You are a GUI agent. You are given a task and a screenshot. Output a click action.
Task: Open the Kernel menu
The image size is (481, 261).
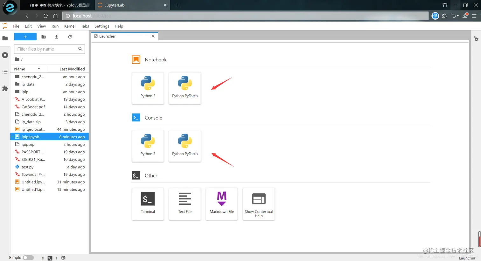coord(70,26)
